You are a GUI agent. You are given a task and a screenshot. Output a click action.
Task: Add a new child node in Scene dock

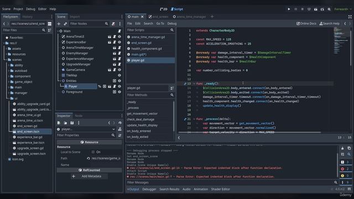(x=59, y=24)
